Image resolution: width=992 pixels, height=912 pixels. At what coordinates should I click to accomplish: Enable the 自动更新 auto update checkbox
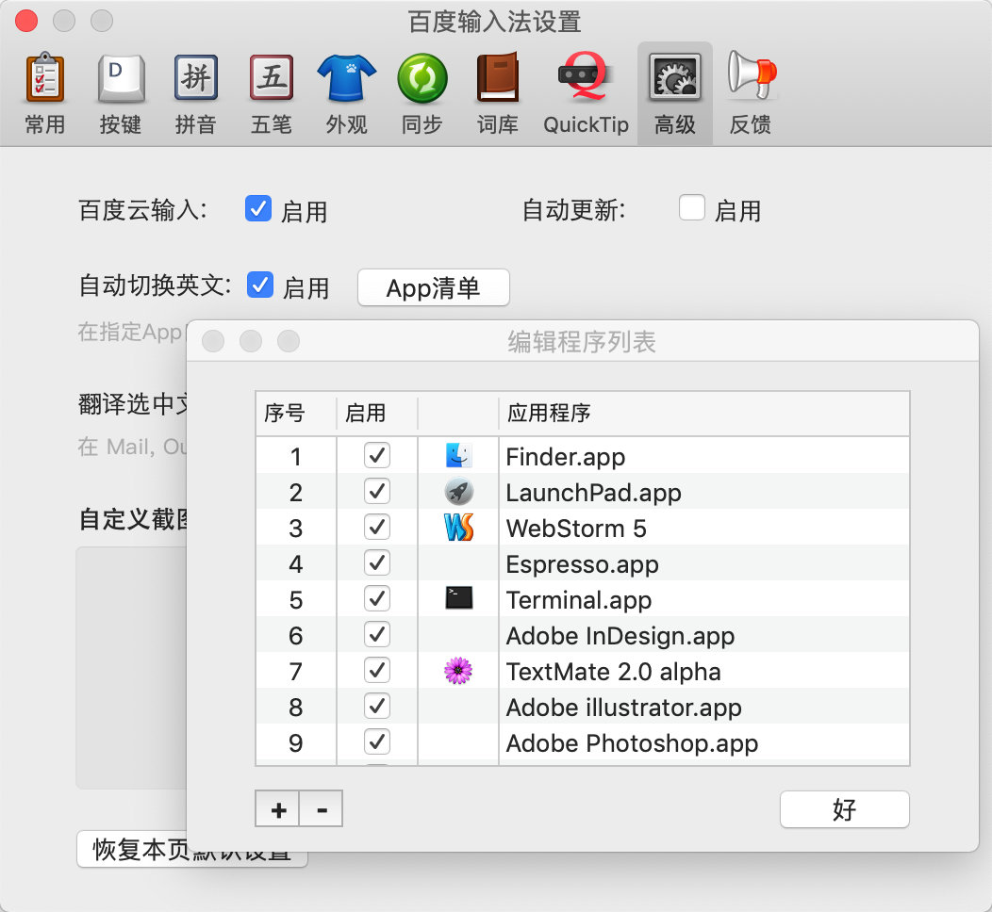[692, 208]
